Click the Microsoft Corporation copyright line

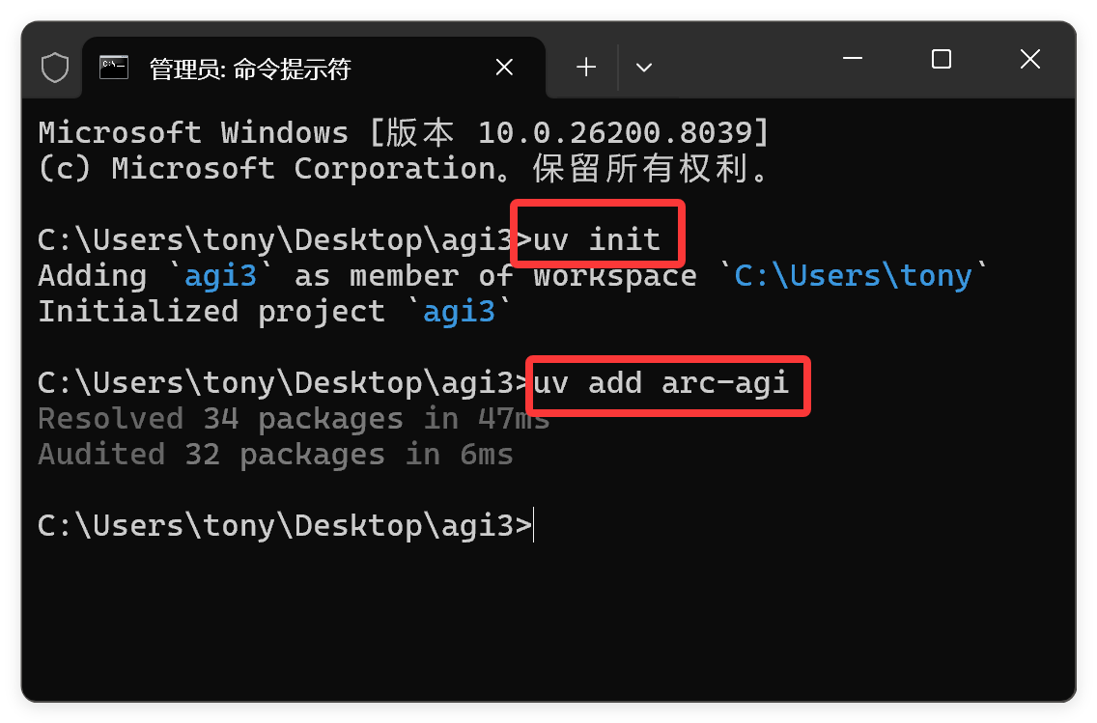click(x=406, y=168)
